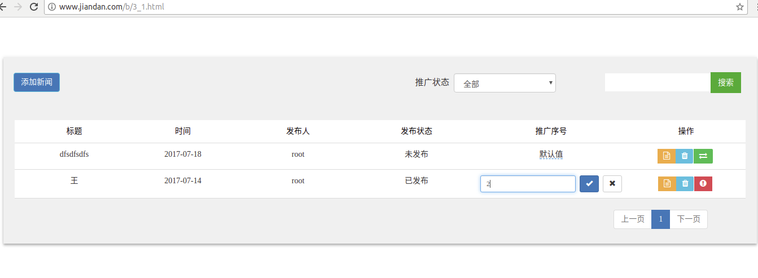Open 推广状态 dropdown showing 全部
The width and height of the screenshot is (758, 278).
[x=505, y=83]
